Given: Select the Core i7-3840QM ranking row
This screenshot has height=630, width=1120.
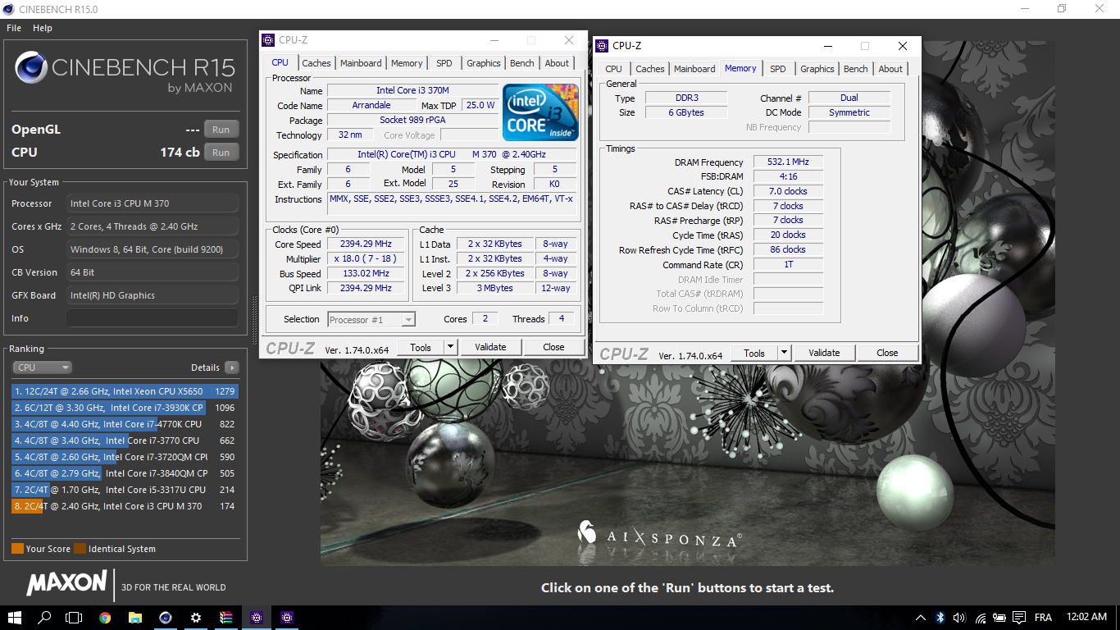Looking at the screenshot, I should [125, 473].
